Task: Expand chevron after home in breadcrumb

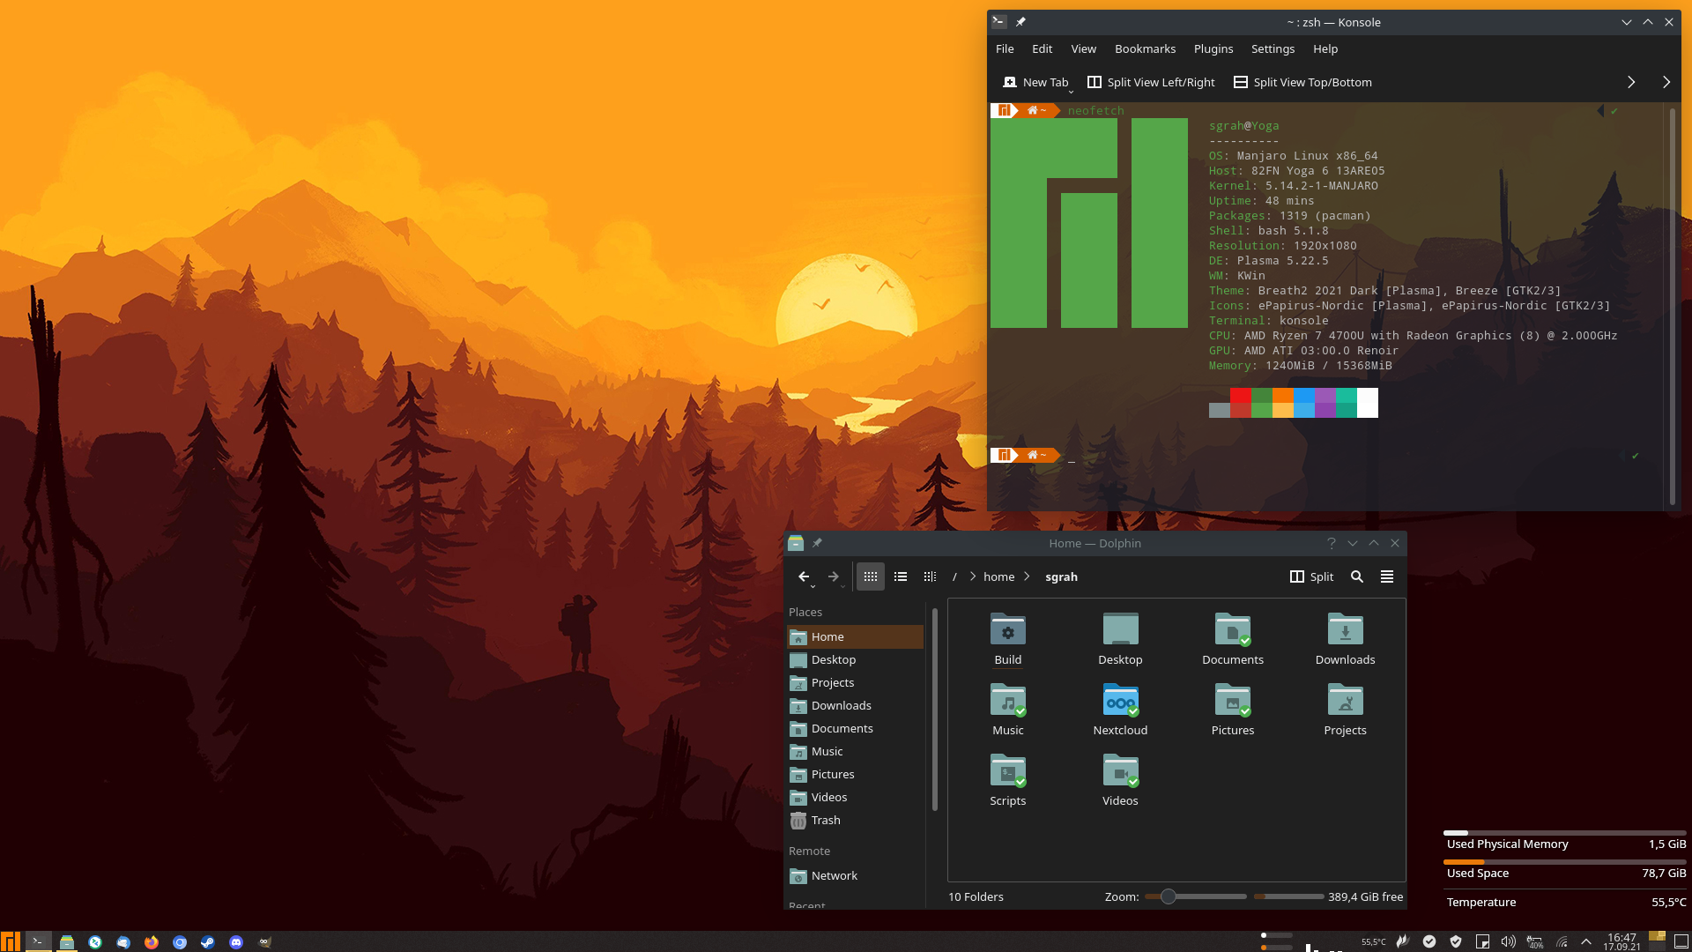Action: coord(1027,576)
